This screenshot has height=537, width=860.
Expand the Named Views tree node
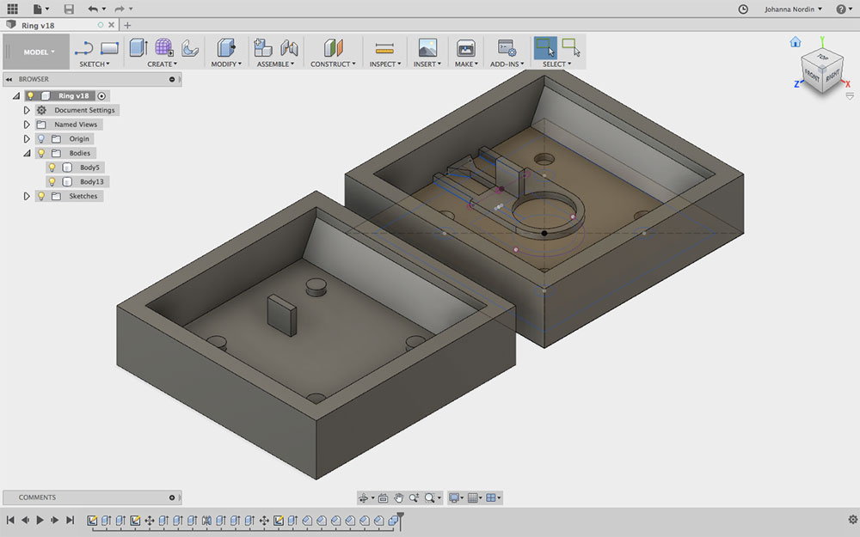coord(27,125)
